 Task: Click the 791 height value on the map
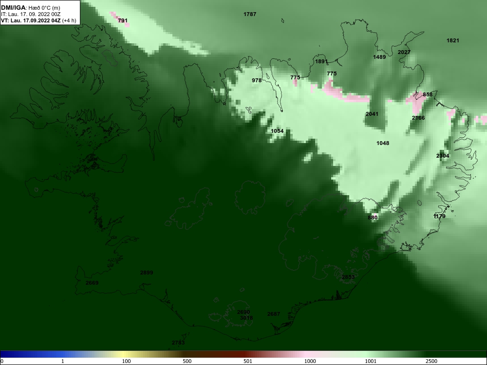tap(123, 20)
